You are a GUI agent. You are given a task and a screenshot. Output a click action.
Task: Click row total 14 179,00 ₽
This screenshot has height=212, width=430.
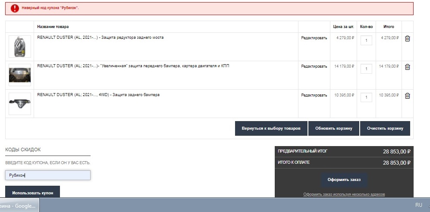point(389,66)
